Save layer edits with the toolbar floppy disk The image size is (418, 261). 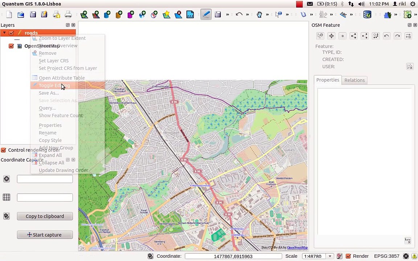pyautogui.click(x=218, y=14)
